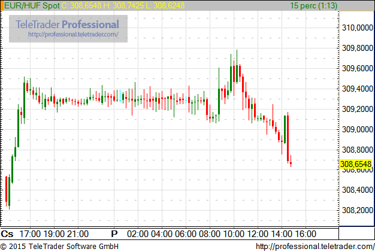This screenshot has width=375, height=252.
Task: Click the EUR/HUF Spot chart title
Action: point(32,5)
